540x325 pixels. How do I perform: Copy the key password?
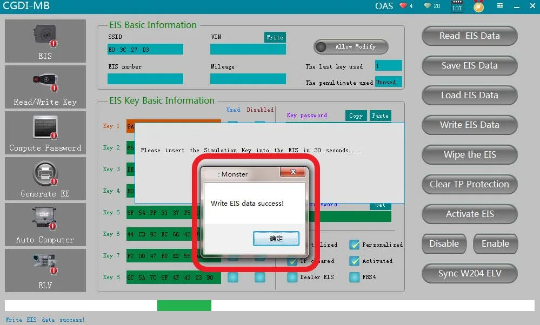pos(356,116)
